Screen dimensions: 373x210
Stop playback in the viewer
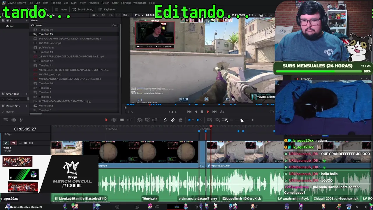202,112
